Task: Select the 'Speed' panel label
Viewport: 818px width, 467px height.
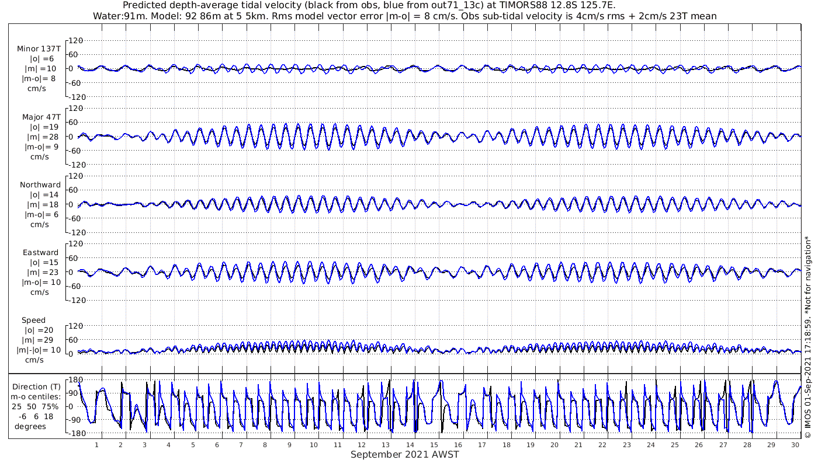Action: click(33, 320)
